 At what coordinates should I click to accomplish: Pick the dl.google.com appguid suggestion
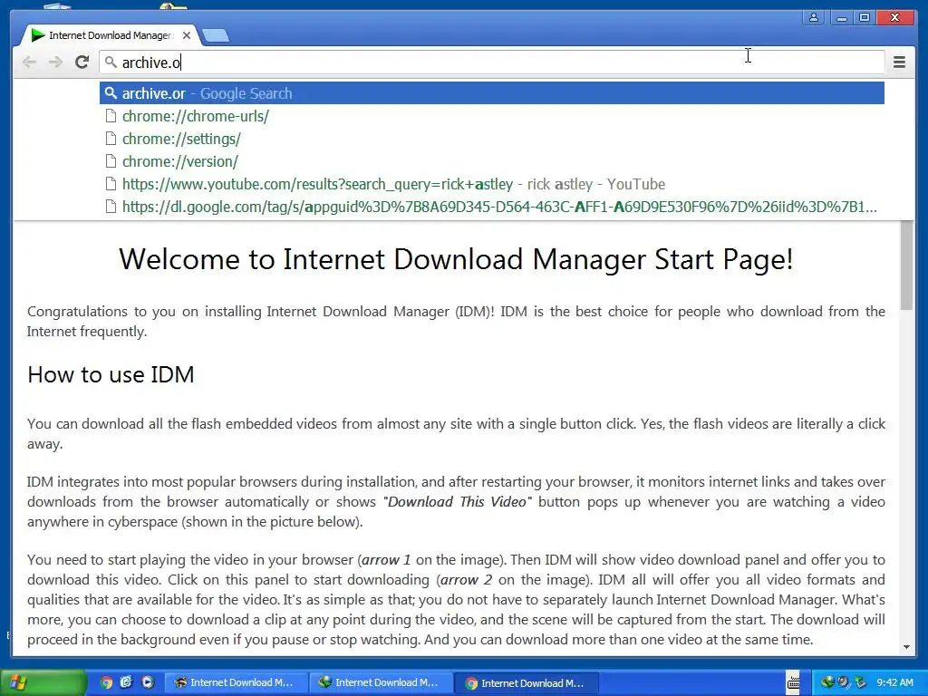[492, 207]
